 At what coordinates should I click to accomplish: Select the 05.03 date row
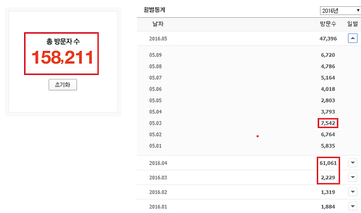[155, 123]
